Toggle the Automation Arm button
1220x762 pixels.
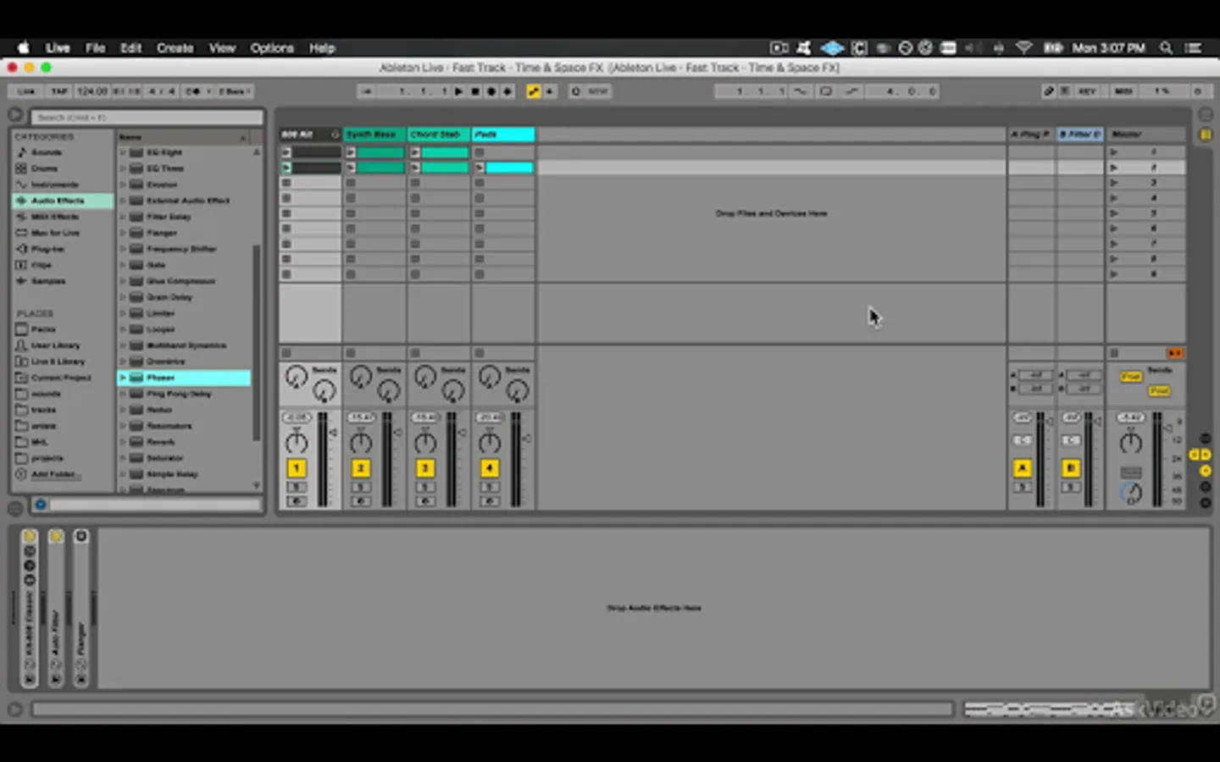[x=533, y=91]
